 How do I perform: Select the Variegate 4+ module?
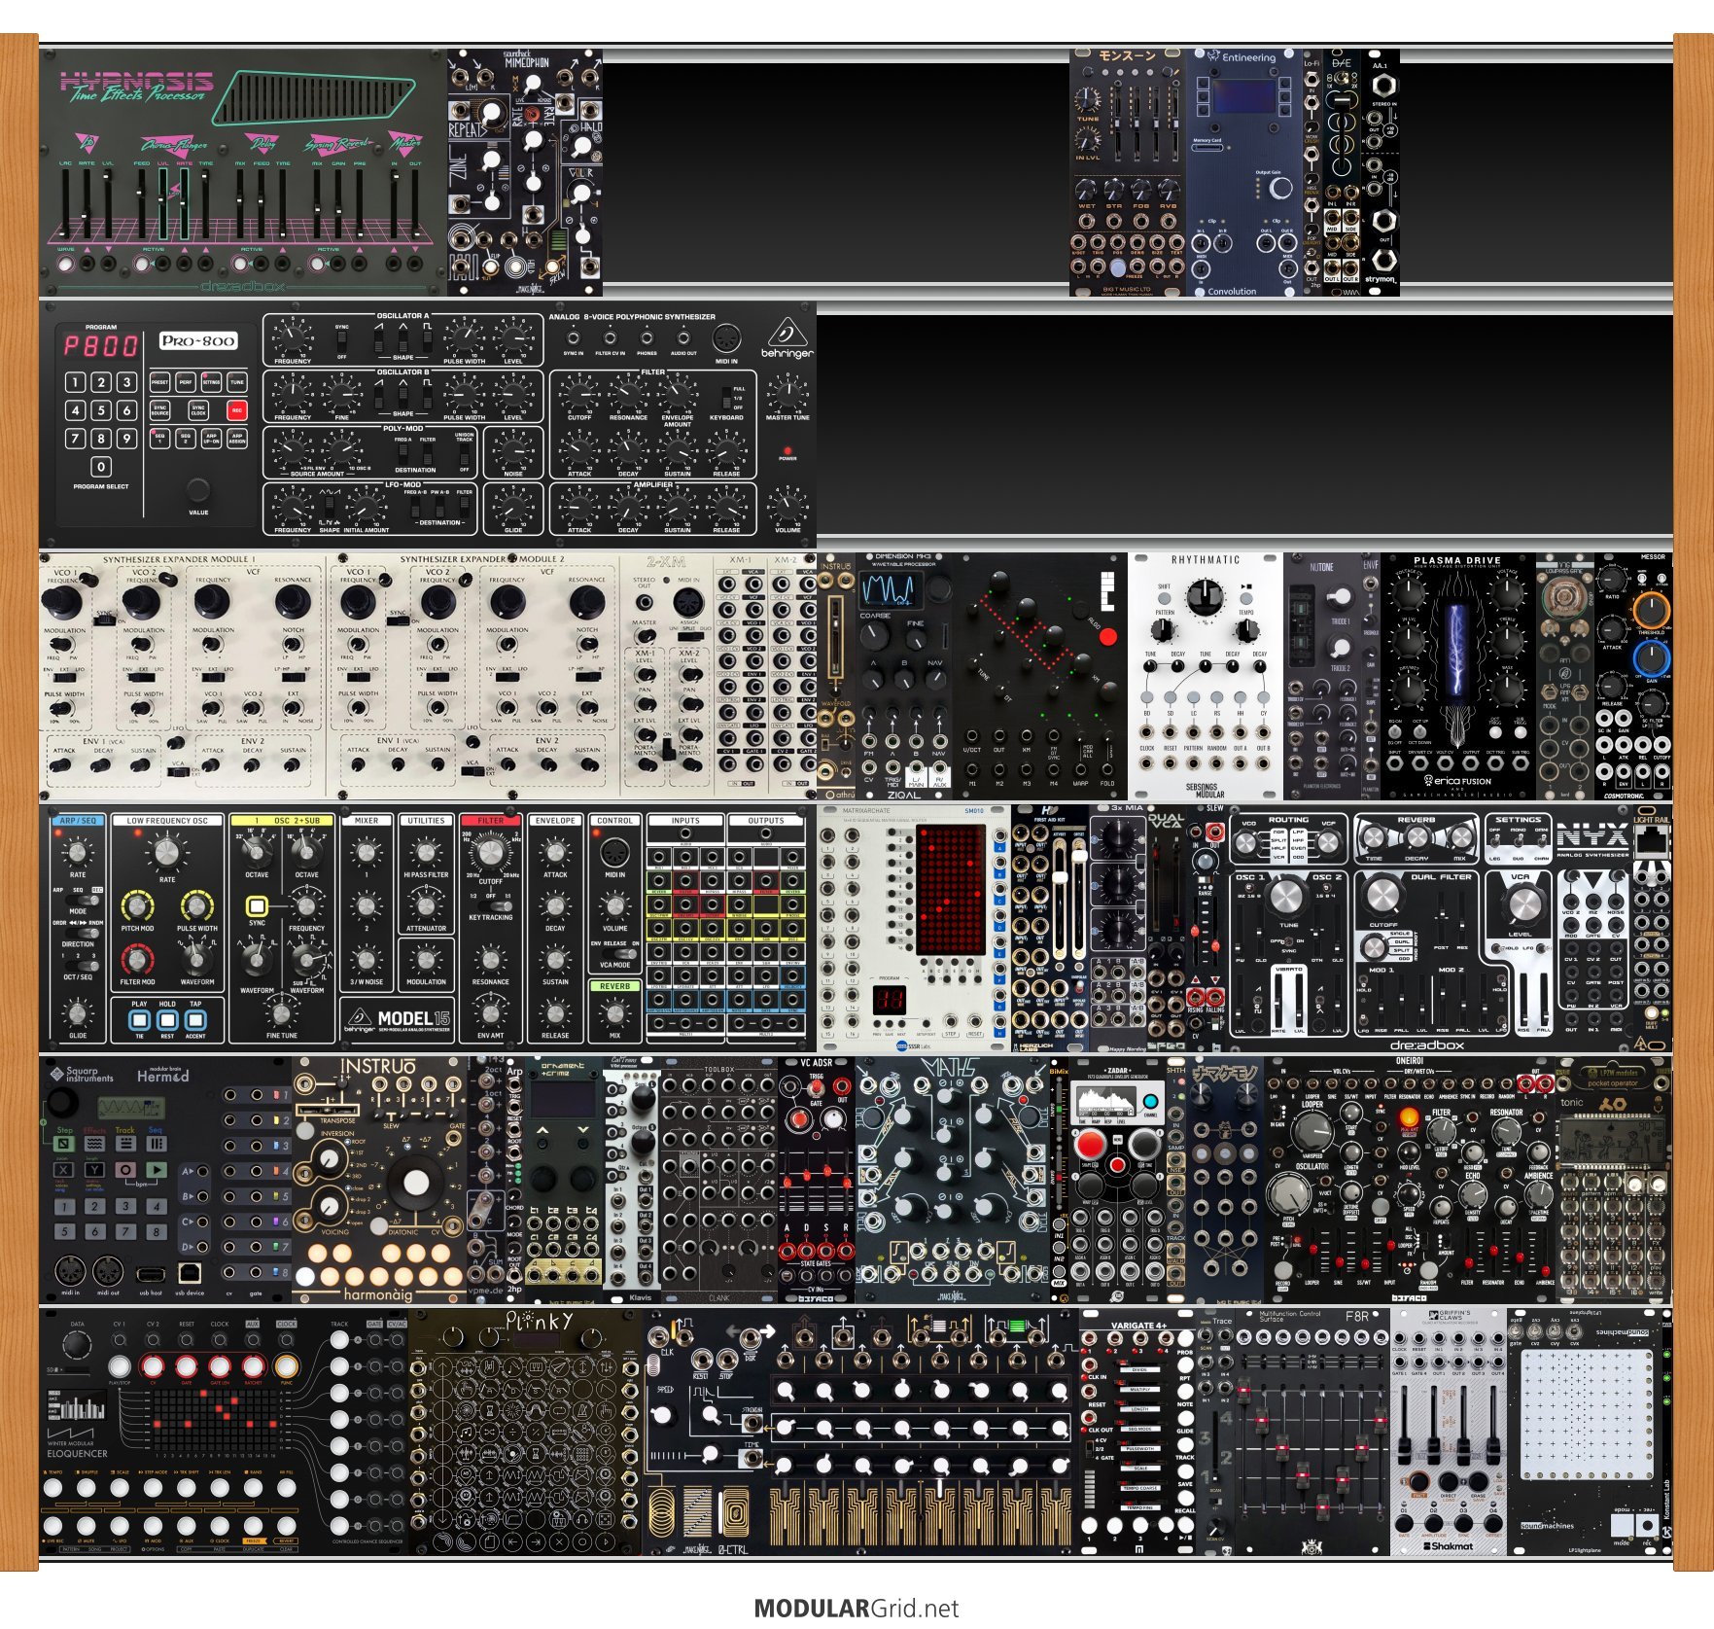point(1138,1433)
